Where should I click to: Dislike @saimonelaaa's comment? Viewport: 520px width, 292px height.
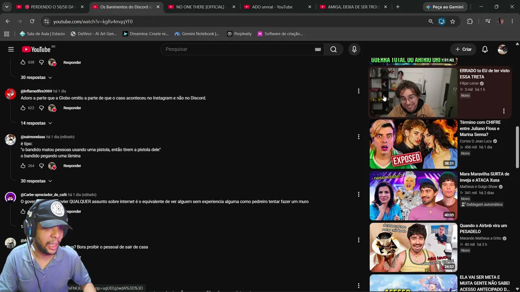(x=41, y=166)
